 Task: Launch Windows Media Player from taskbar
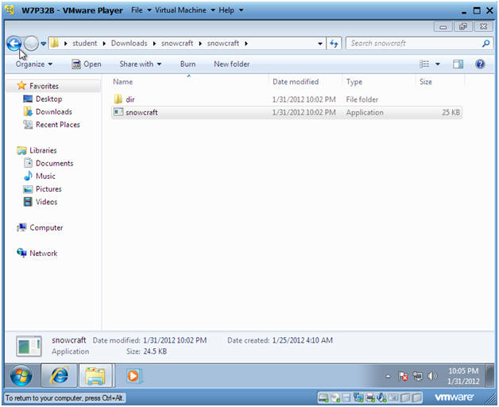click(x=133, y=376)
